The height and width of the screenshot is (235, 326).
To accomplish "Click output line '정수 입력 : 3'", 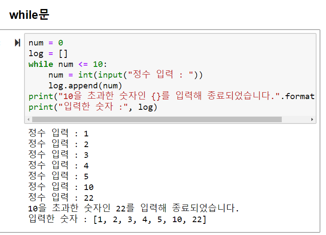I will tap(58, 155).
